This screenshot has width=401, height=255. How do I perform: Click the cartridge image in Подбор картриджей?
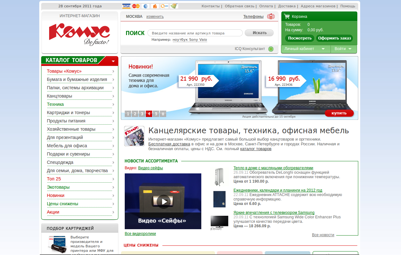[57, 244]
